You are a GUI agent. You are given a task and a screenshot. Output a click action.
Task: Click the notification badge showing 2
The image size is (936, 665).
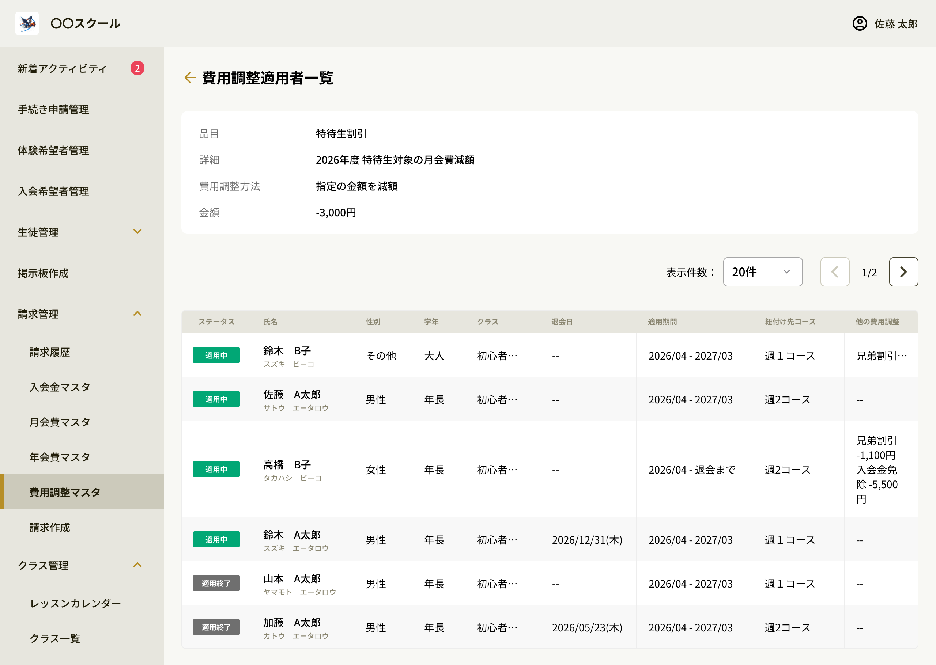click(x=137, y=68)
